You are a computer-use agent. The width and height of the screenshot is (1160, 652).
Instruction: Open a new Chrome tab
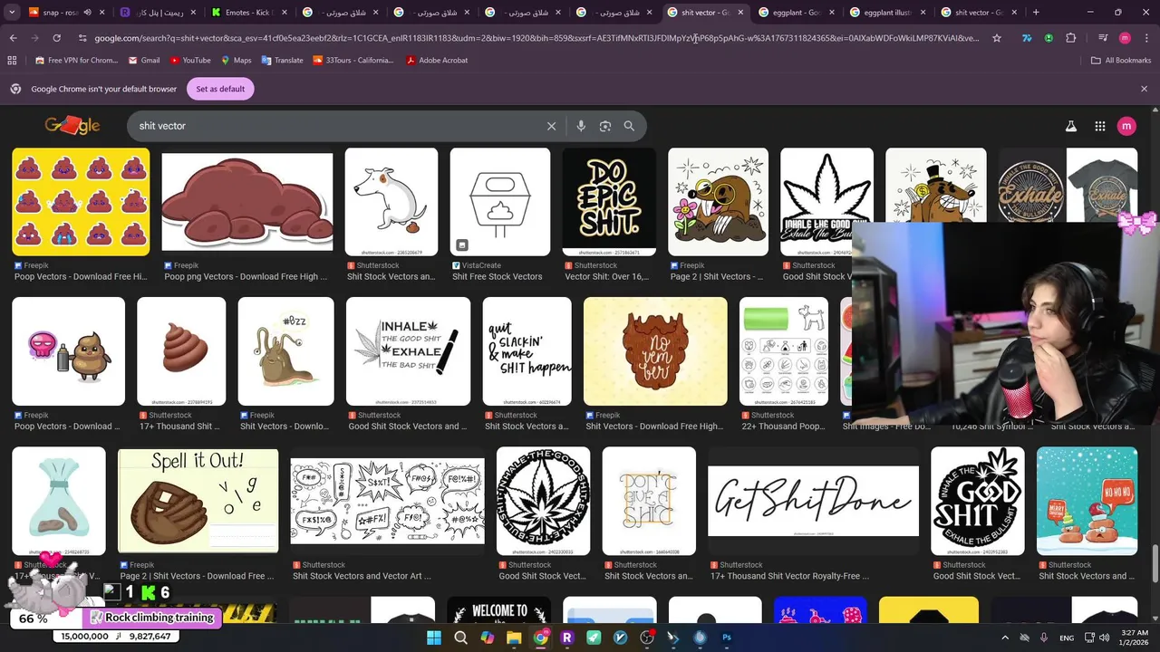tap(1036, 13)
